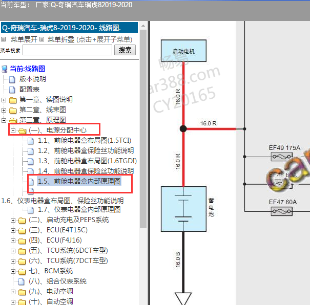Open the 配置表 document

pos(29,89)
